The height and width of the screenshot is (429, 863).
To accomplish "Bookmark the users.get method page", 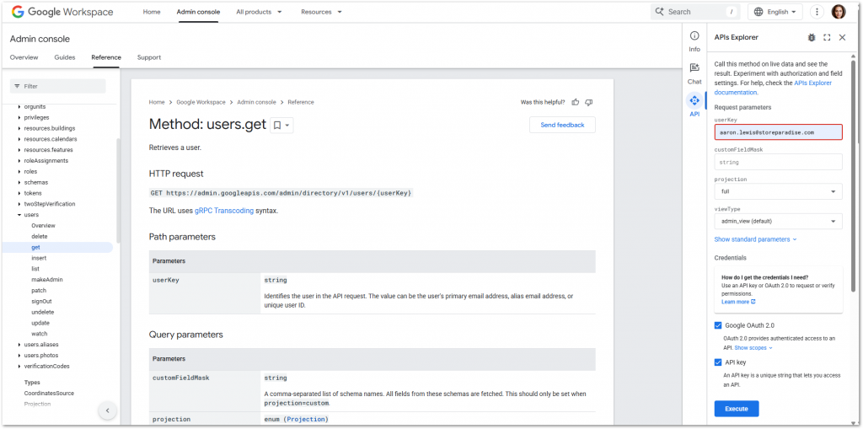I will (x=277, y=125).
